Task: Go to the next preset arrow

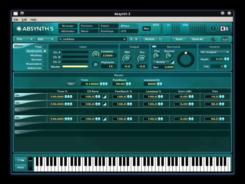Action: [136, 39]
